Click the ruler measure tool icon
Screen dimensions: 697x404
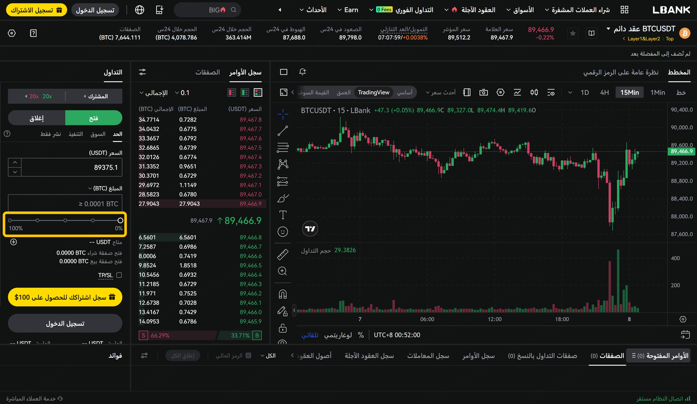pos(283,254)
